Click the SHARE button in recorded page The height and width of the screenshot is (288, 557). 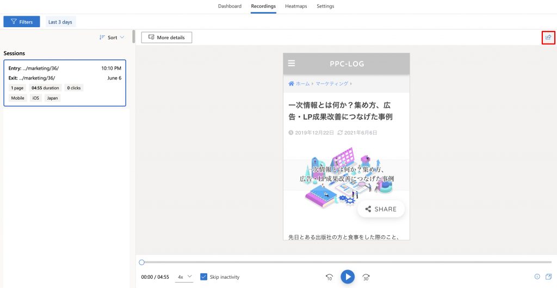[x=381, y=209]
